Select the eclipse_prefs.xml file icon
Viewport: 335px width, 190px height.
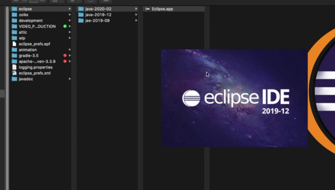pos(14,73)
